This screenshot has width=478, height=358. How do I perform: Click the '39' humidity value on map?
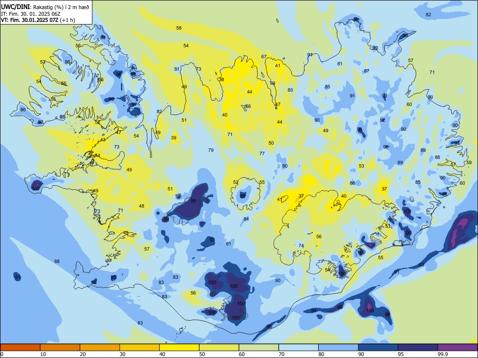tap(174, 137)
